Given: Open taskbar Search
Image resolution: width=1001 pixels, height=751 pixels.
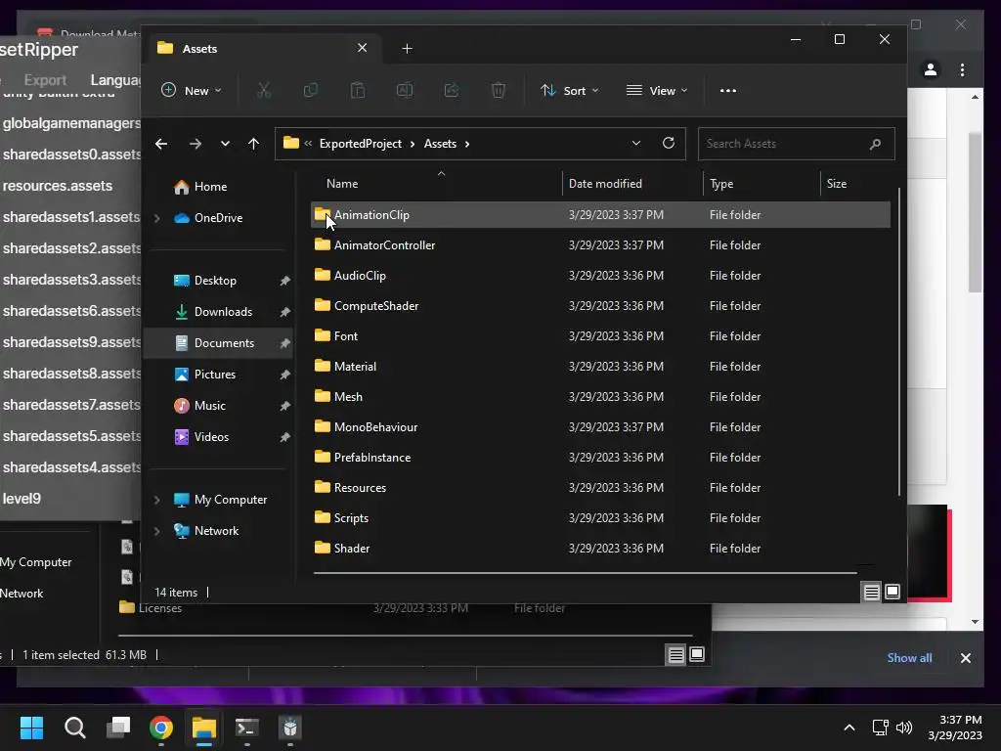Looking at the screenshot, I should pos(74,728).
